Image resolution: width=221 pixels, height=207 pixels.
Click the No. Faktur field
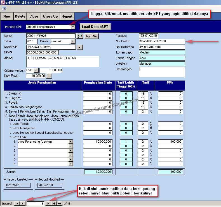pyautogui.click(x=162, y=42)
